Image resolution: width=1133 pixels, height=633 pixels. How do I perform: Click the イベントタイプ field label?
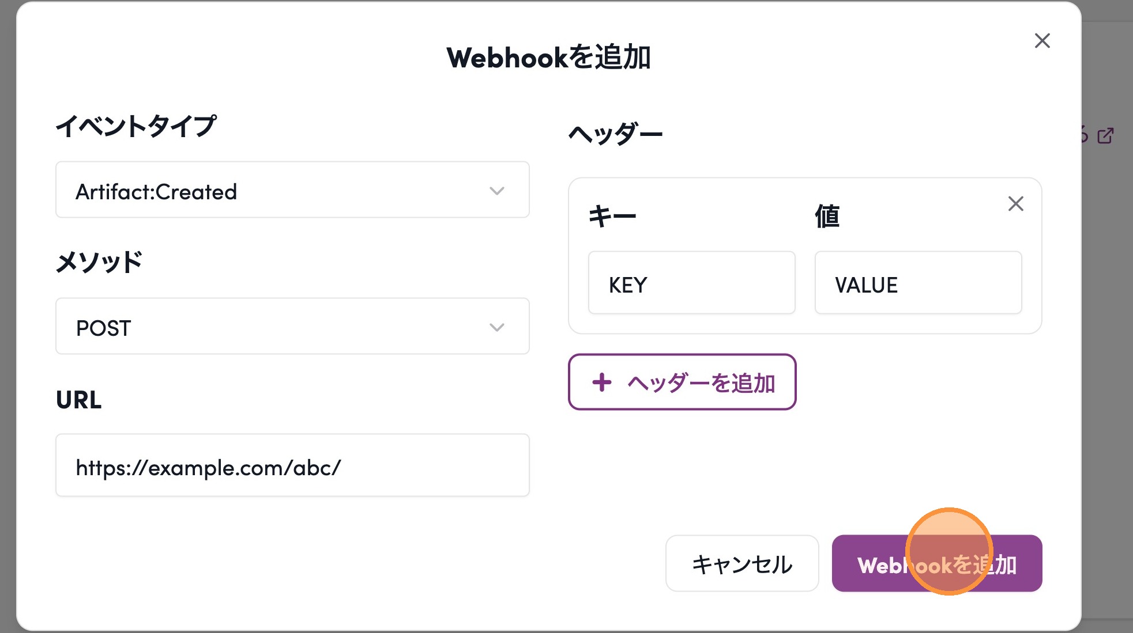[x=136, y=126]
